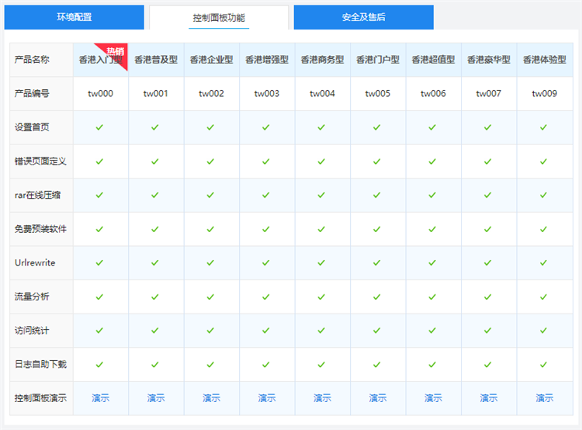Image resolution: width=582 pixels, height=430 pixels.
Task: Click 流量分析 checkmark under 香港豪华型
Action: (488, 296)
